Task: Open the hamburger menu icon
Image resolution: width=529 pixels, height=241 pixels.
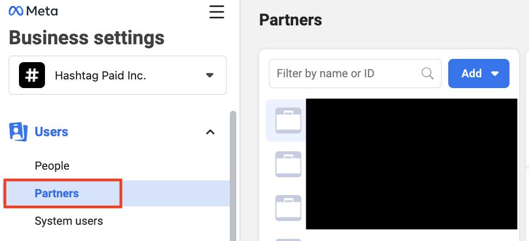Action: click(x=217, y=12)
